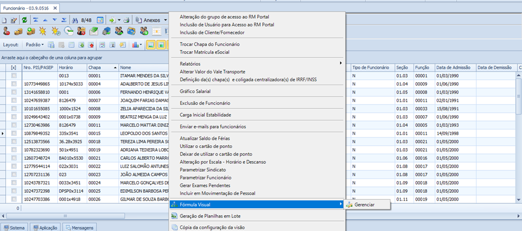Click the clock with calendar icon
Screen dimensions: 522x231
[68, 31]
